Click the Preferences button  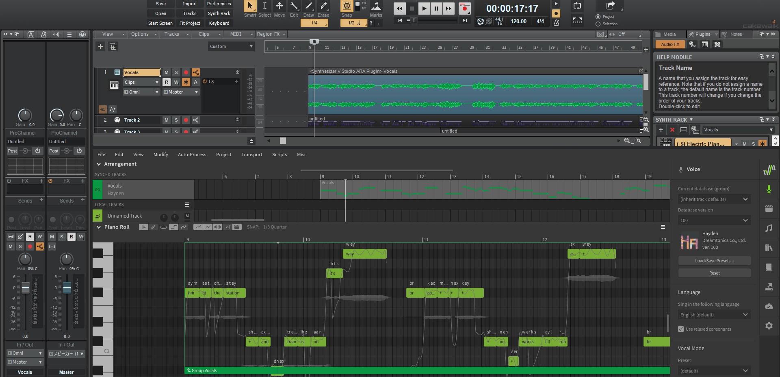(219, 4)
